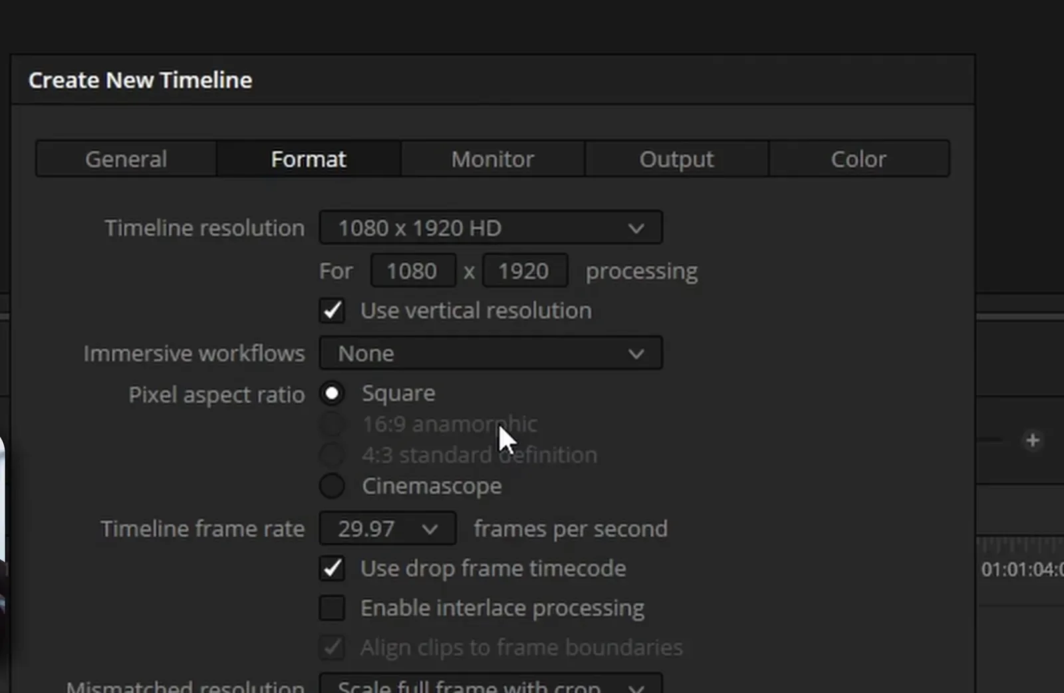
Task: Choose Cinemascope pixel aspect ratio
Action: pyautogui.click(x=332, y=486)
